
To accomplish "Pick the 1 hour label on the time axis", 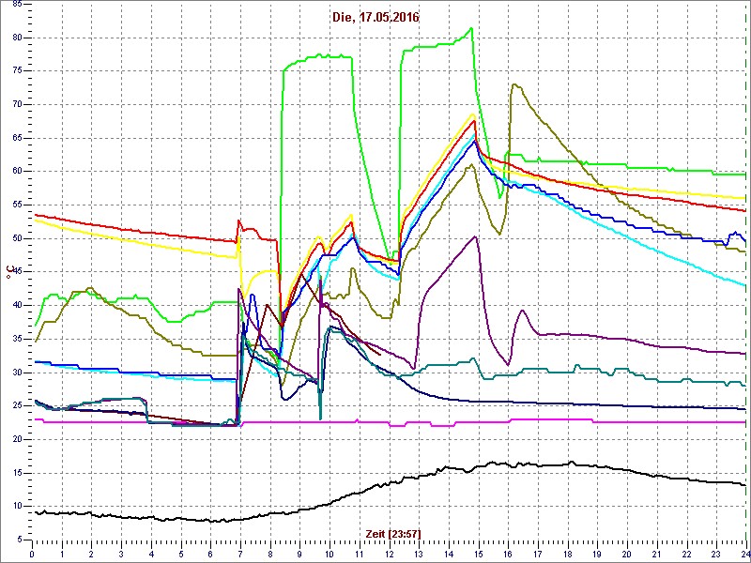I will coord(62,554).
